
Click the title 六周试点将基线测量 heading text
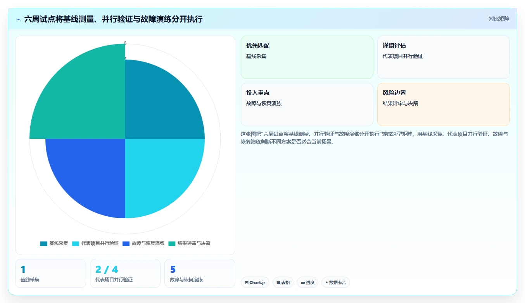[x=113, y=19]
